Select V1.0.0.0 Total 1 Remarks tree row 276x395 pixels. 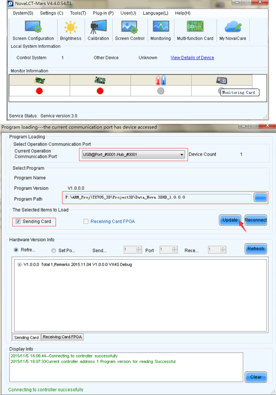point(78,265)
